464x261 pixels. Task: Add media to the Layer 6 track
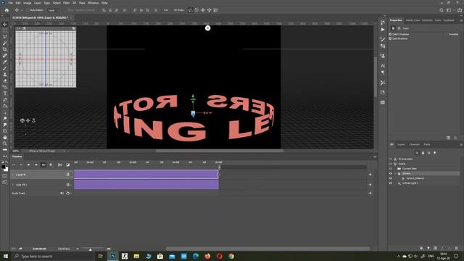tap(370, 175)
